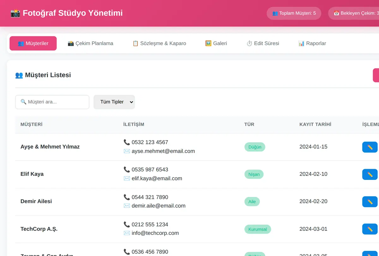Click the Kurumsal tag on TechCorp row
This screenshot has width=379, height=256.
point(258,229)
